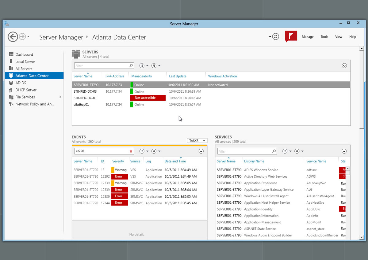Screen dimensions: 368x260
Task: Open the red notifications flag
Action: tap(291, 36)
